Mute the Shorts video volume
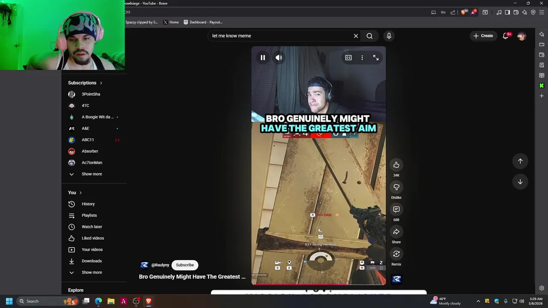 (x=279, y=58)
